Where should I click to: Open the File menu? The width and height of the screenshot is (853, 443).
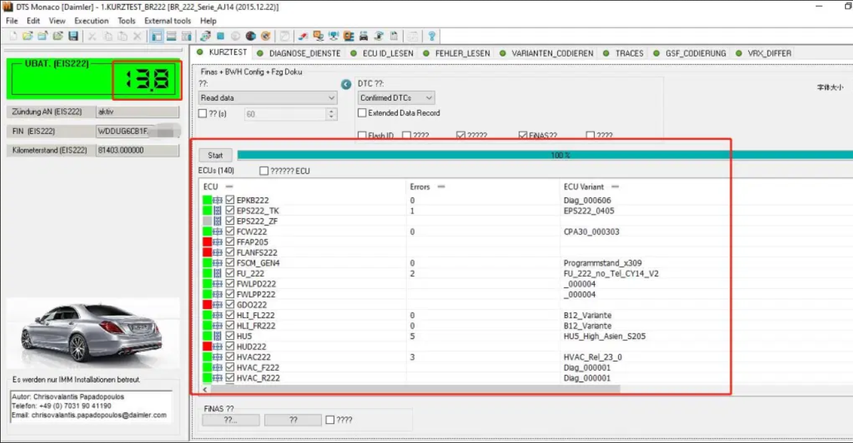click(12, 21)
